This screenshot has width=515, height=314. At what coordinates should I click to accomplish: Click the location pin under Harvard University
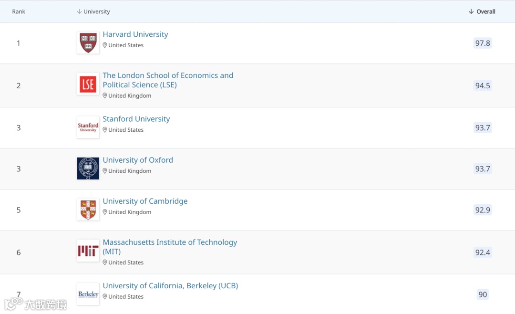105,45
